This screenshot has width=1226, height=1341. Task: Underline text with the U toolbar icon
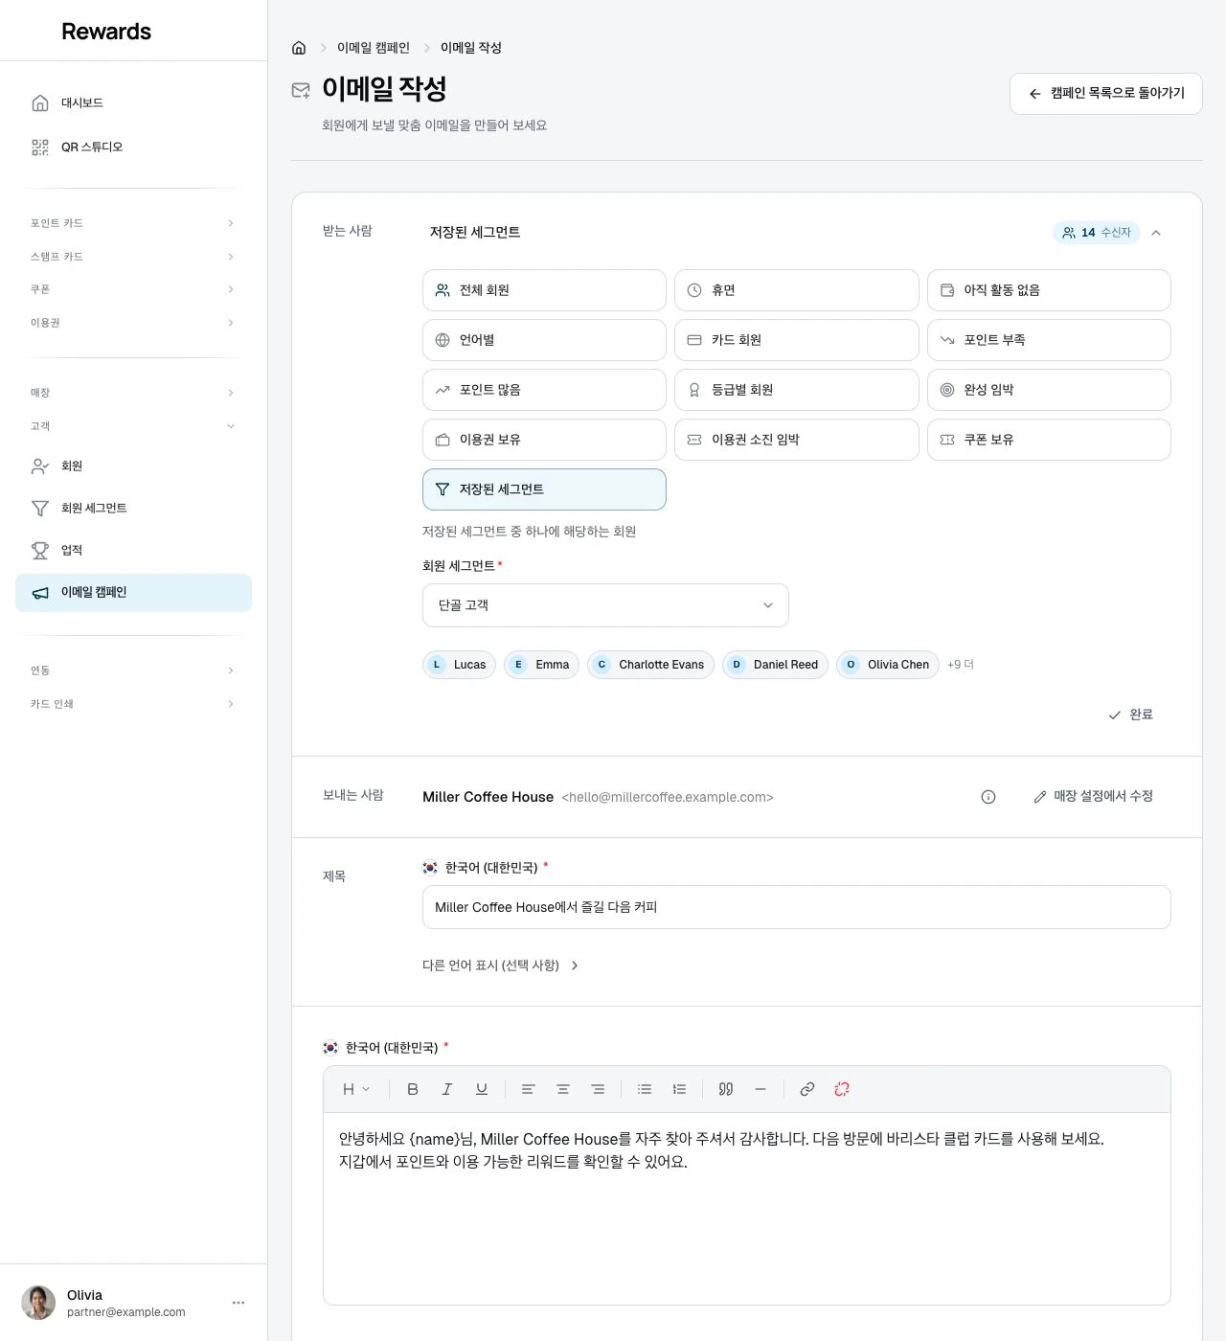point(482,1089)
